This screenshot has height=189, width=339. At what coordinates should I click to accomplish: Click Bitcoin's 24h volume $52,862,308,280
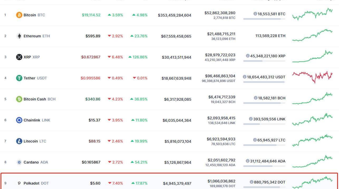tap(220, 13)
